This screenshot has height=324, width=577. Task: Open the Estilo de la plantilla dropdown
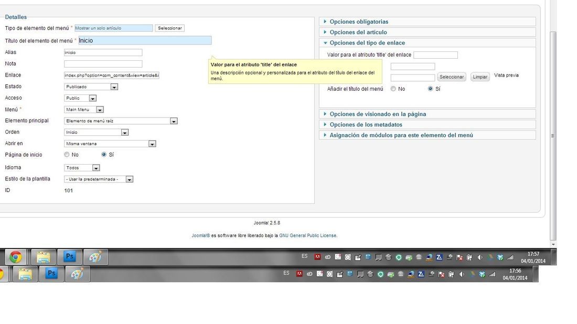tap(99, 179)
